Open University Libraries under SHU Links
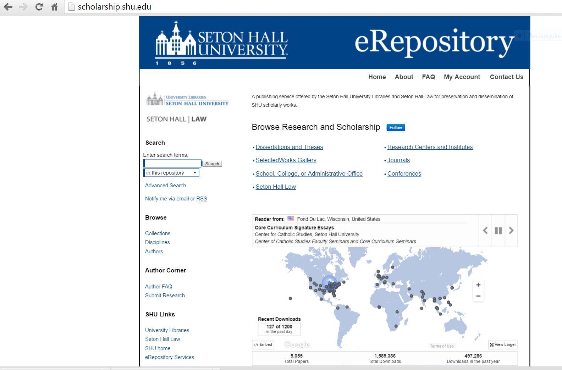562x370 pixels. [167, 330]
